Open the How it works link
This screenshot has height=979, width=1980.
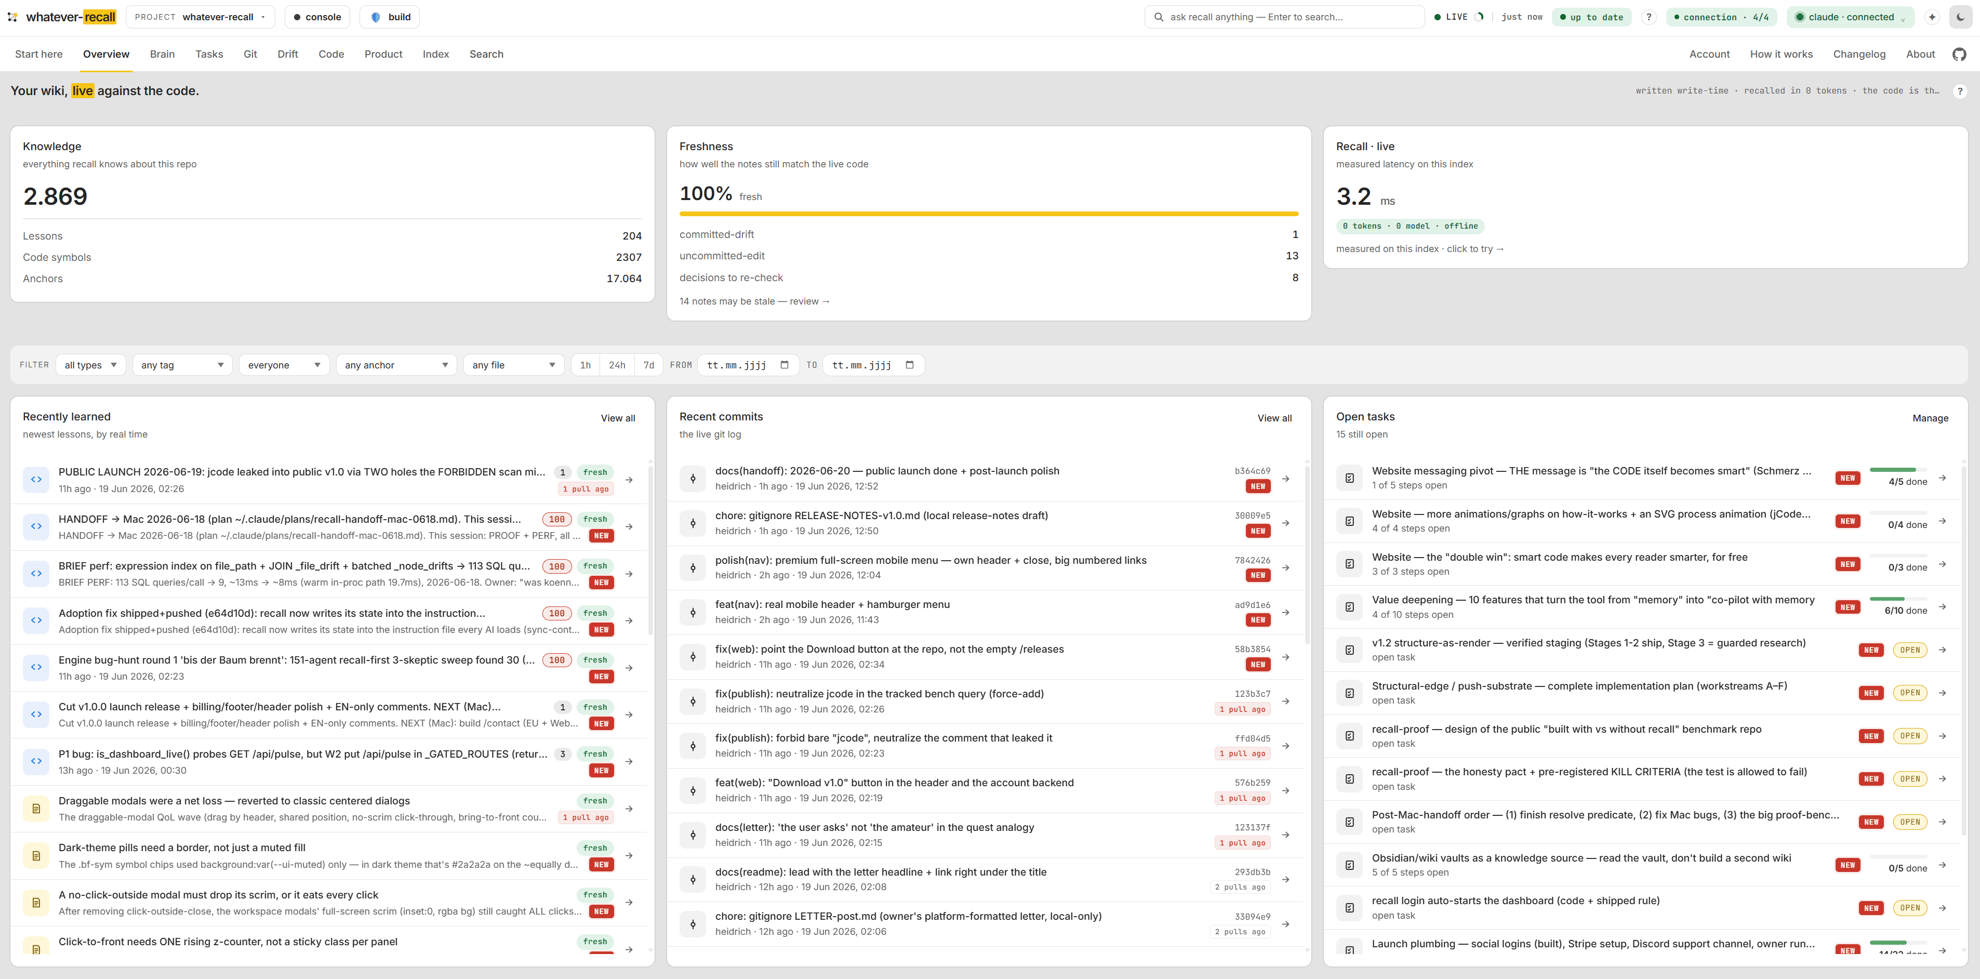[x=1781, y=54]
